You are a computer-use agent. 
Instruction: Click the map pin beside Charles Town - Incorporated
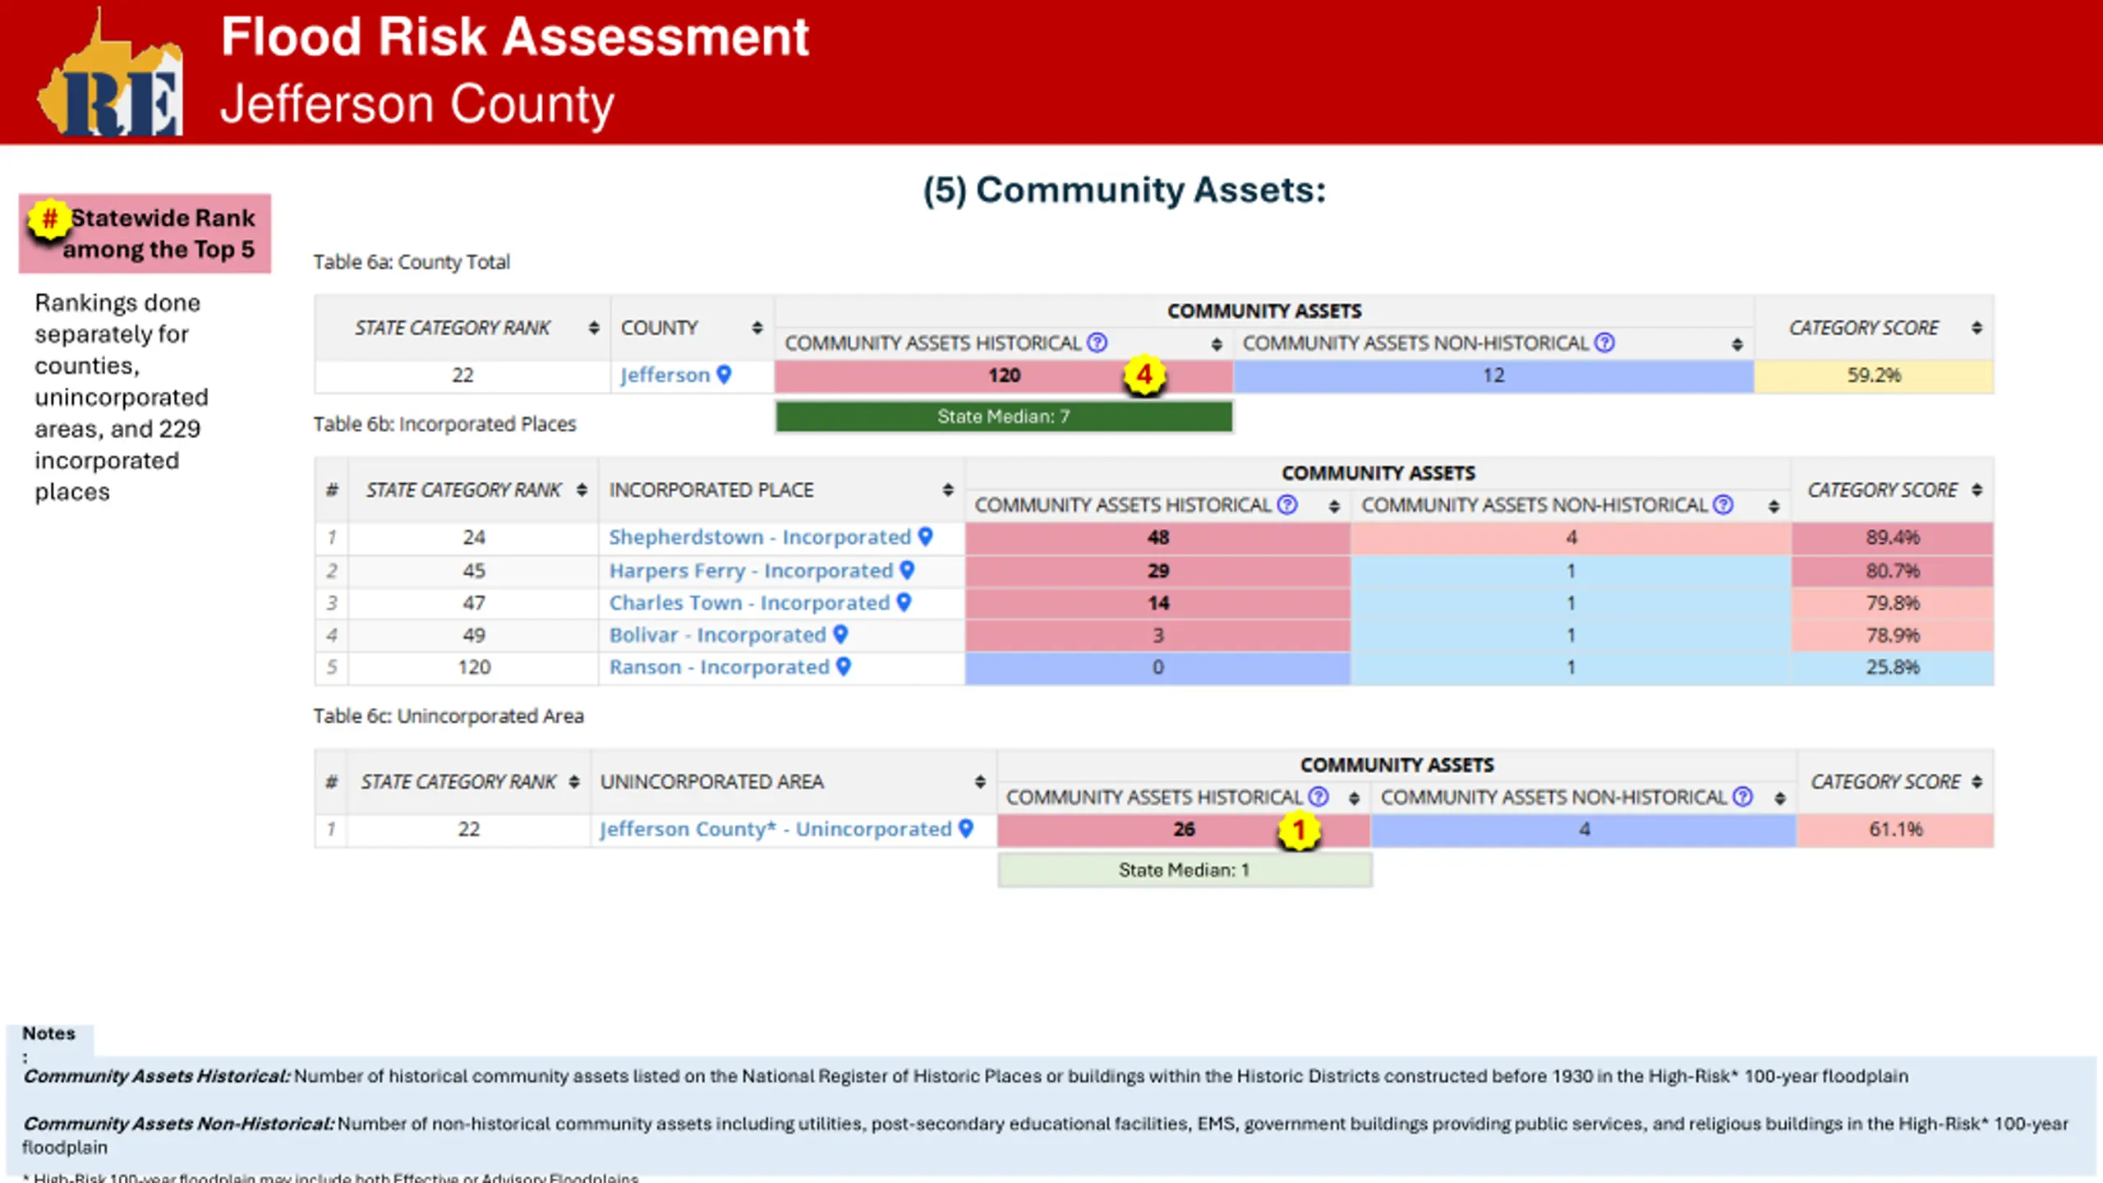904,602
